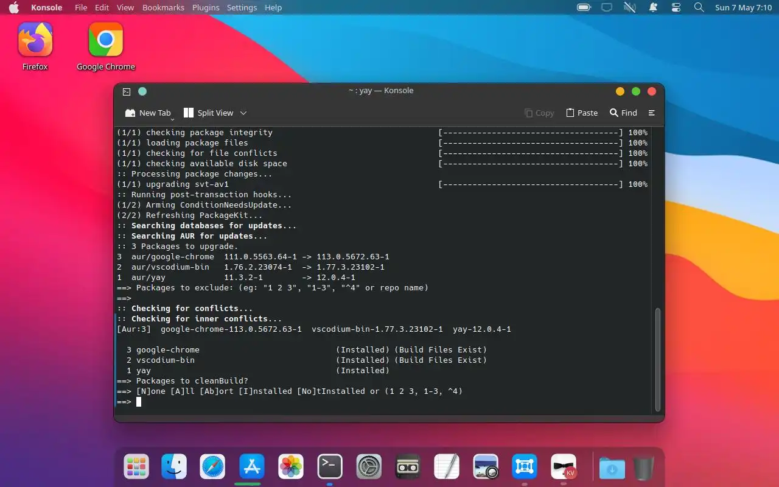
Task: Click 'aur/google-chrome' line in terminal
Action: [253, 257]
